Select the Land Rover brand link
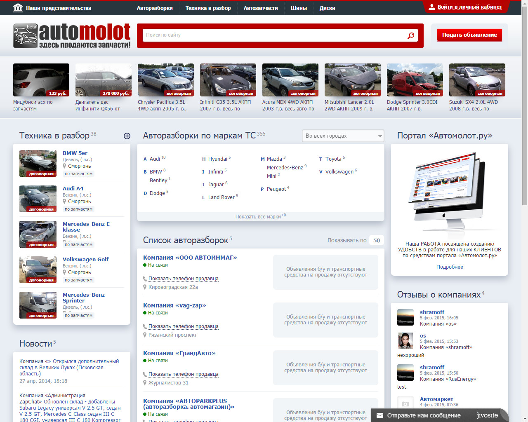528x422 pixels. coord(221,197)
